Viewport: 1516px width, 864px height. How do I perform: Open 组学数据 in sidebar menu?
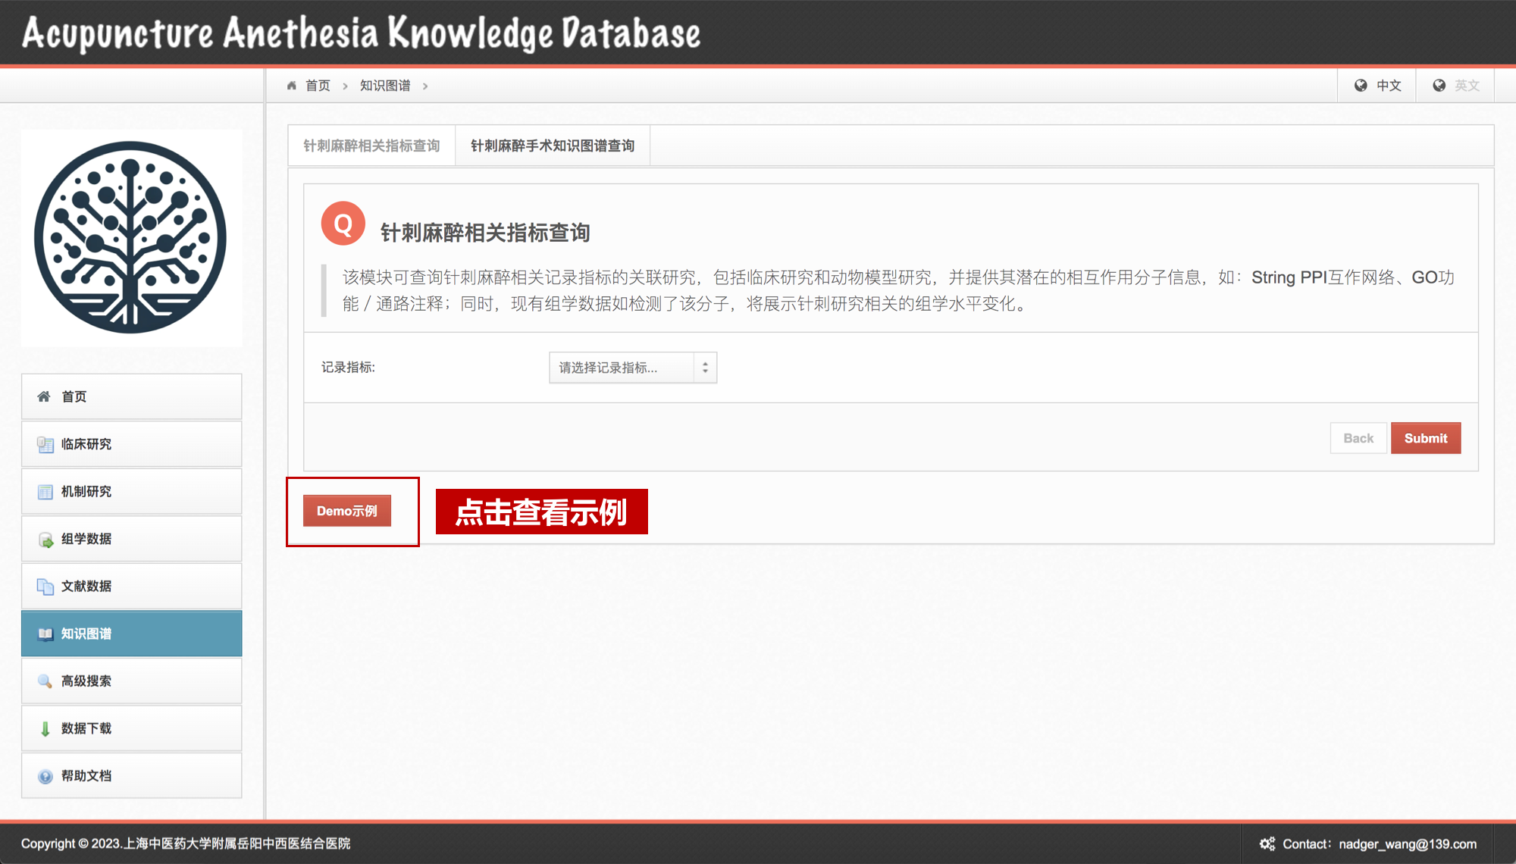point(86,539)
